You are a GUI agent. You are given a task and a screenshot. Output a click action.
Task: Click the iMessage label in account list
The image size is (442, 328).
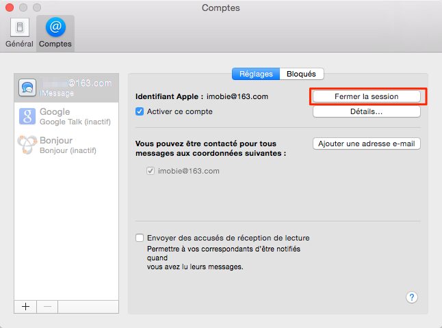[57, 93]
